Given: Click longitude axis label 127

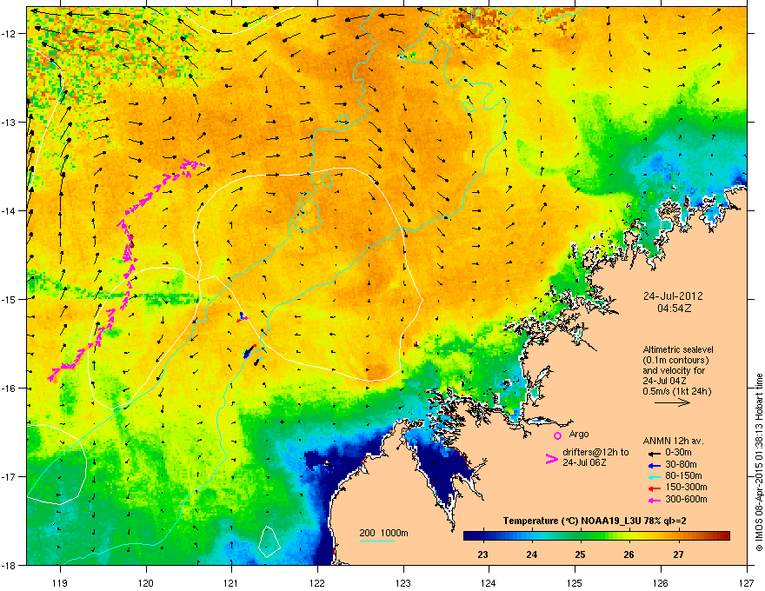Looking at the screenshot, I should [x=747, y=582].
